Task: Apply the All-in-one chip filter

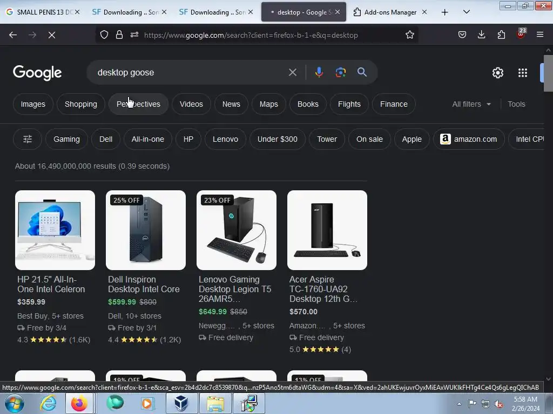Action: [148, 139]
